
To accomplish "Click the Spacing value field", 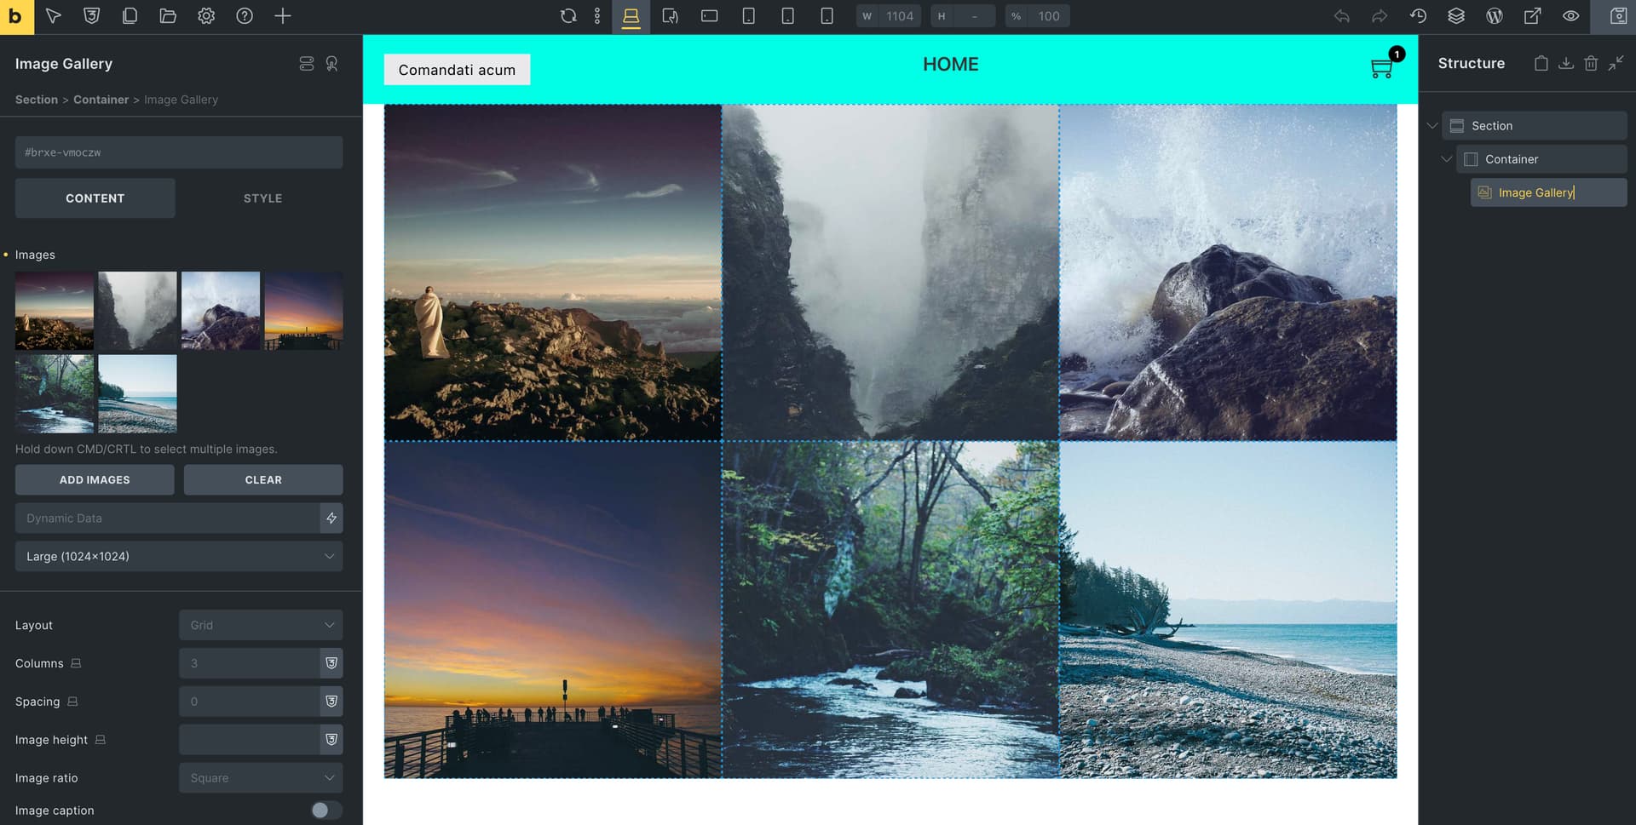I will (249, 702).
